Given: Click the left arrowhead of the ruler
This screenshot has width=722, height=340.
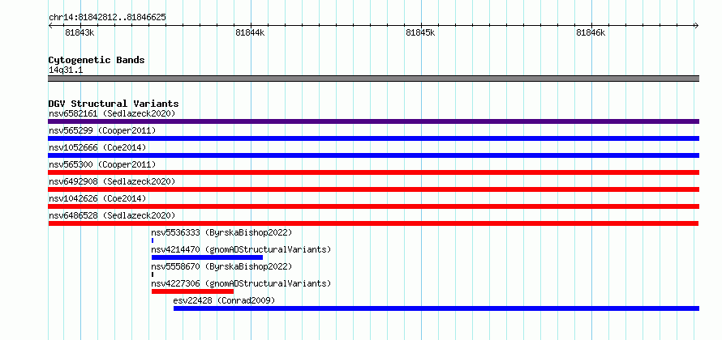Looking at the screenshot, I should tap(50, 25).
